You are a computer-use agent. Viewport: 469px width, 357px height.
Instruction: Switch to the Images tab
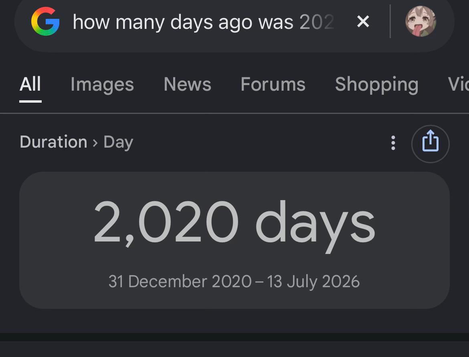(x=102, y=85)
